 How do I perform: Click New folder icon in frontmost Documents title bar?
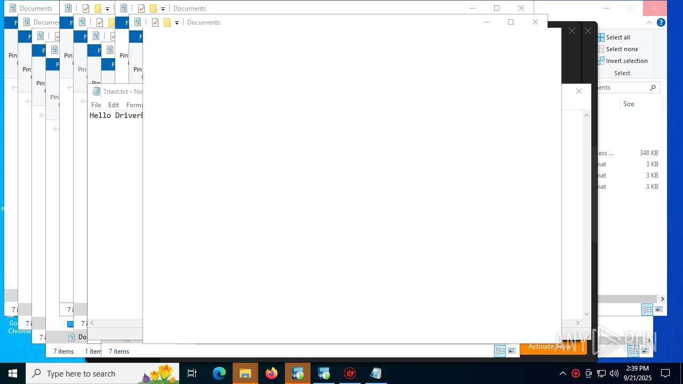tap(167, 22)
